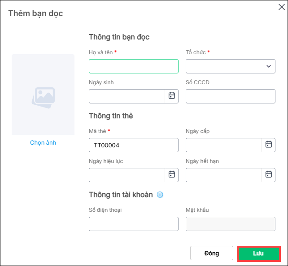This screenshot has width=288, height=266.
Task: Click the Lưu button
Action: coord(258,253)
